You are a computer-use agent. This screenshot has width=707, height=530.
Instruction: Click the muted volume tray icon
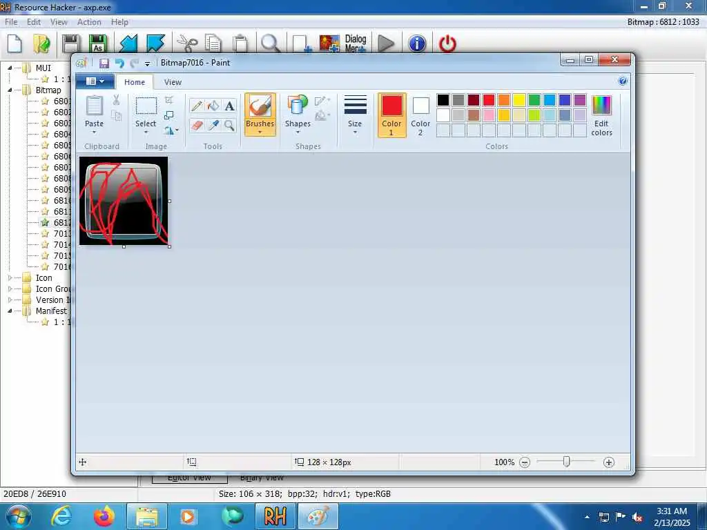637,517
